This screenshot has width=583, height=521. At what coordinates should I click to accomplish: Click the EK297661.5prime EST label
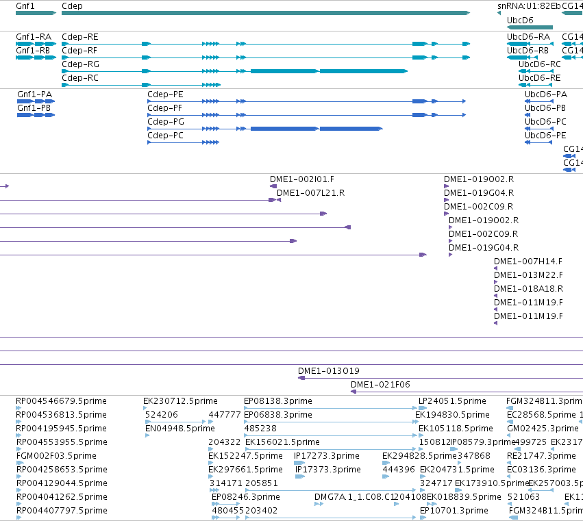[245, 470]
